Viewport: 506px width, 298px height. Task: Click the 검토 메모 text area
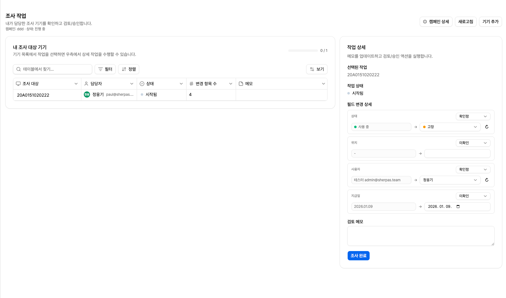(x=421, y=236)
